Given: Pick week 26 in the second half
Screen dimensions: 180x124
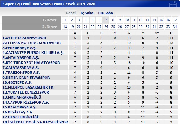Looking at the screenshot, I should 120,27.
